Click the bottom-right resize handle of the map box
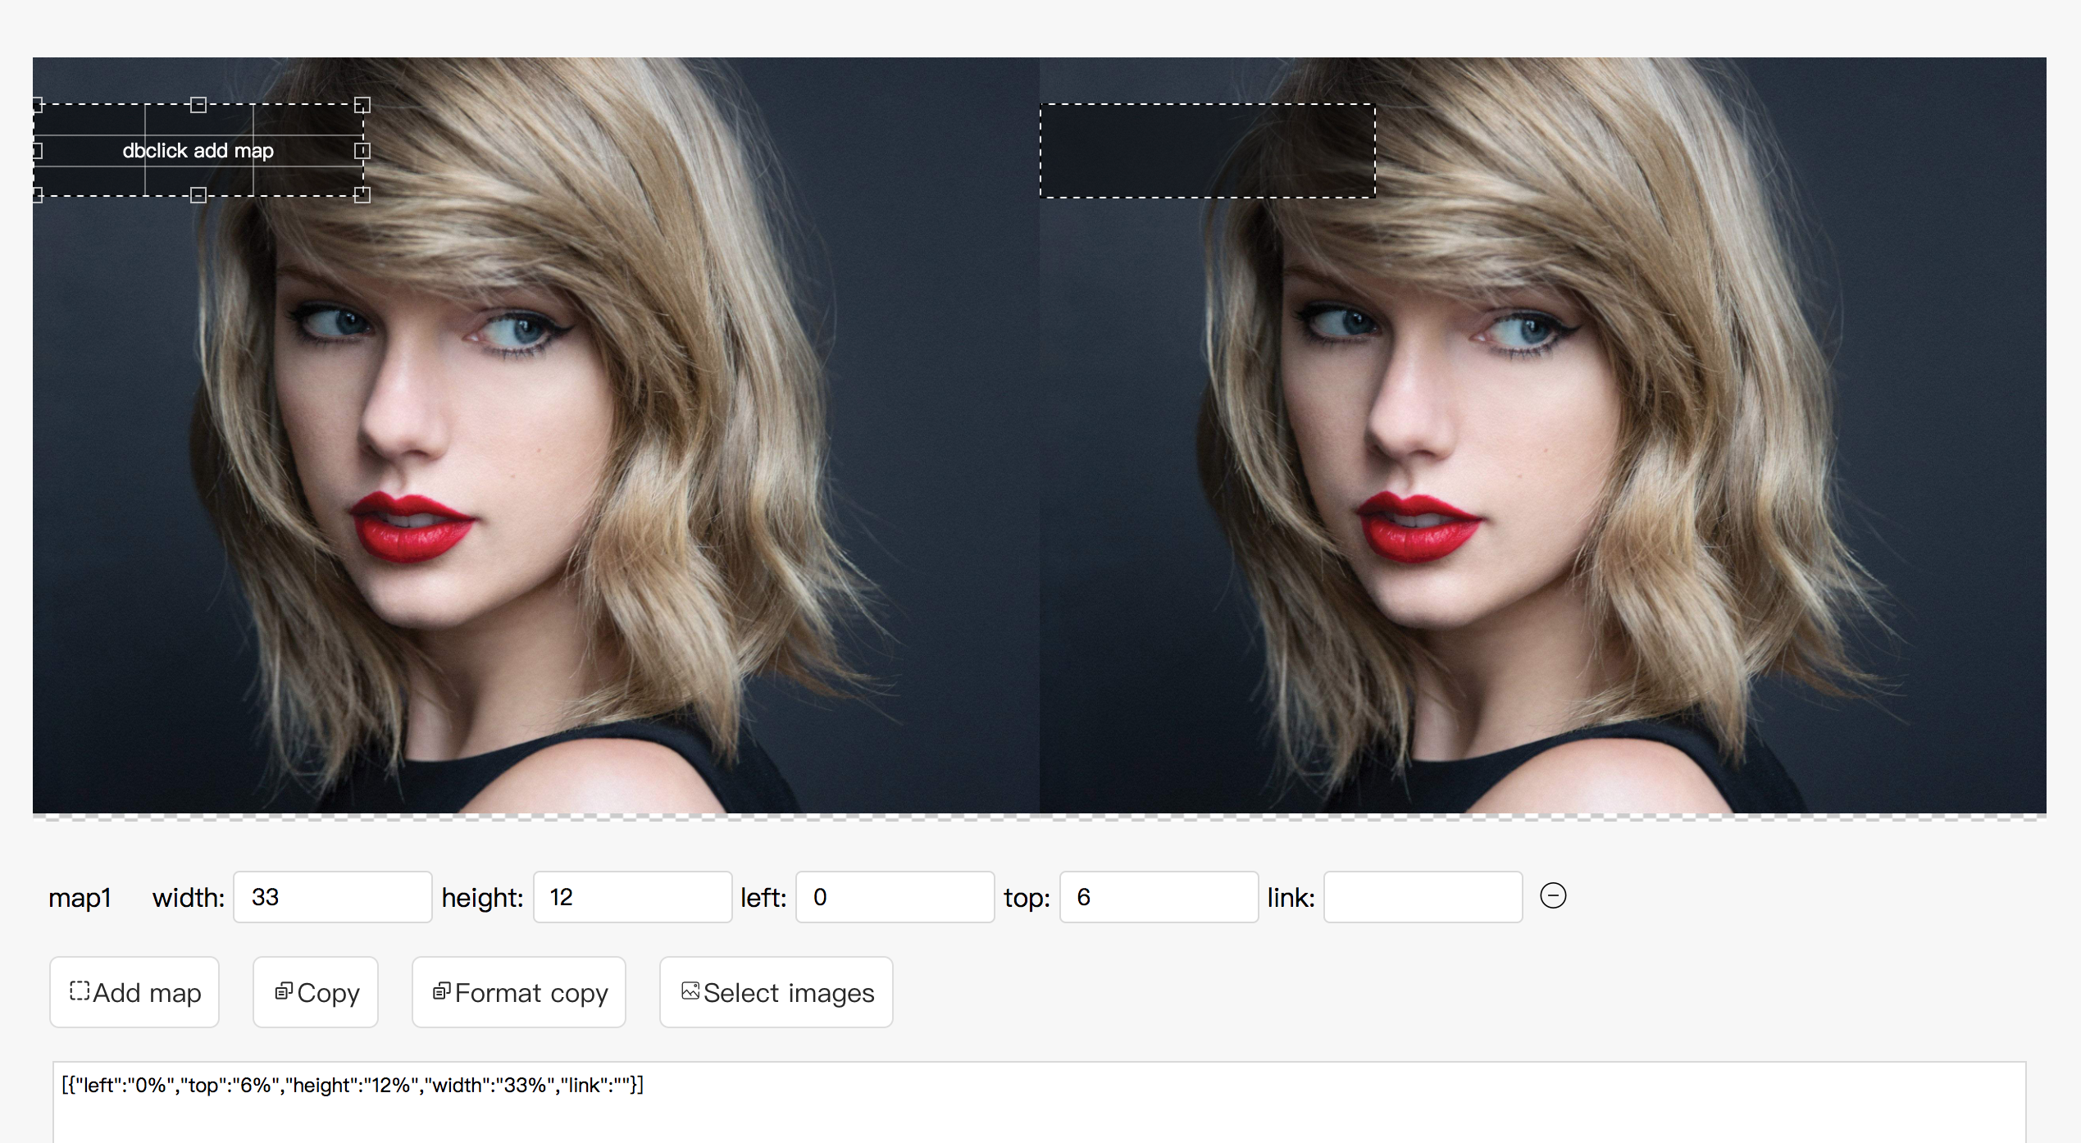Image resolution: width=2081 pixels, height=1143 pixels. point(362,195)
